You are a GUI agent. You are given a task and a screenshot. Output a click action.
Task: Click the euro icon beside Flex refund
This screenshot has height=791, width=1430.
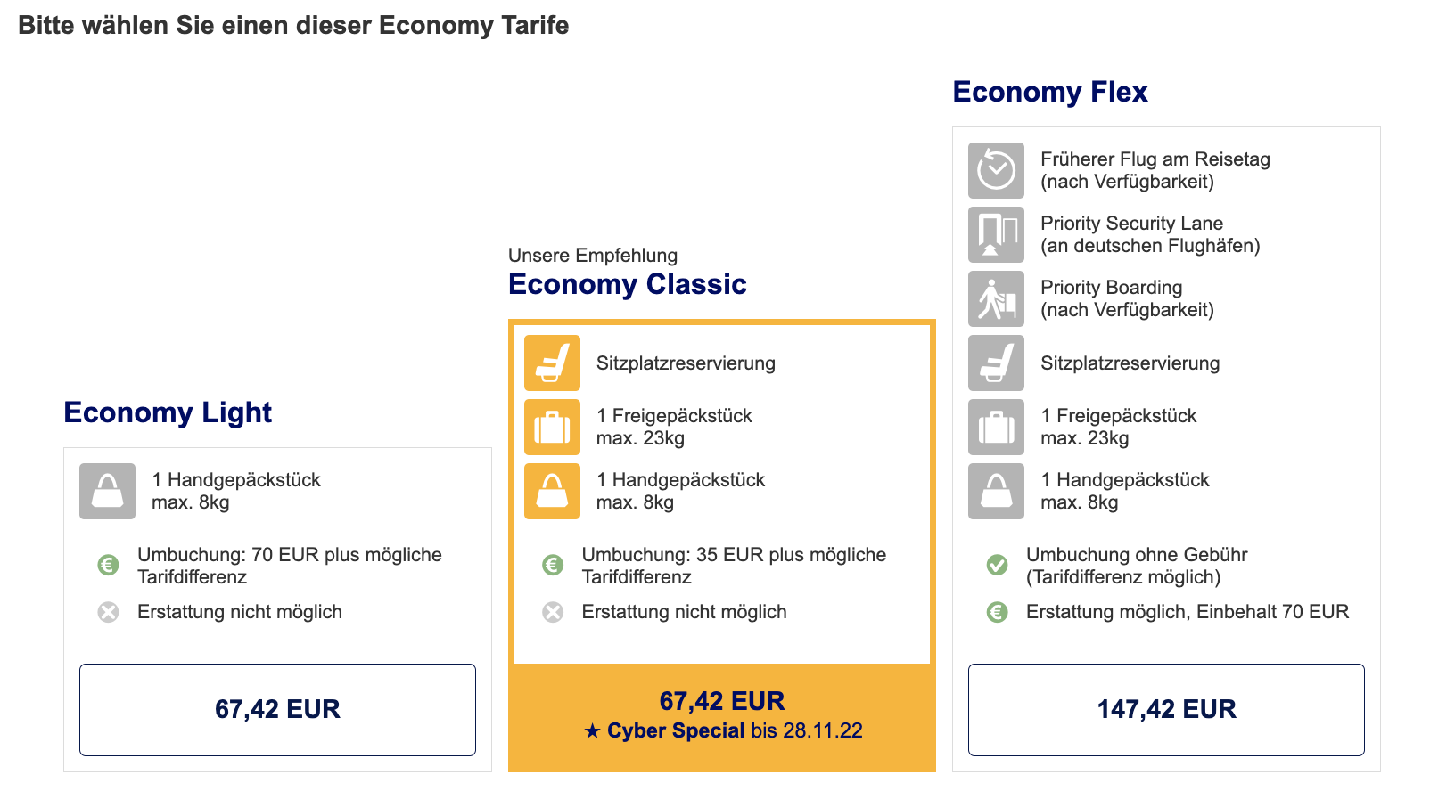coord(997,612)
